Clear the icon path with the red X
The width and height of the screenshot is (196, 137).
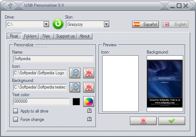[x=89, y=73]
